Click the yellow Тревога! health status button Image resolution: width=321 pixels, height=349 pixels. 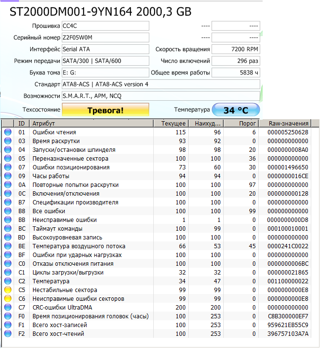click(106, 110)
